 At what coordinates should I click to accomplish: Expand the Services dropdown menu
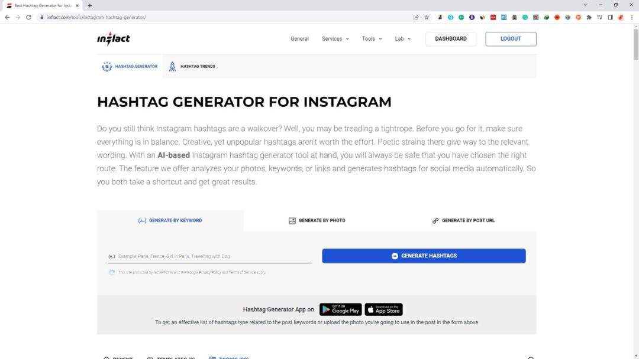click(335, 38)
